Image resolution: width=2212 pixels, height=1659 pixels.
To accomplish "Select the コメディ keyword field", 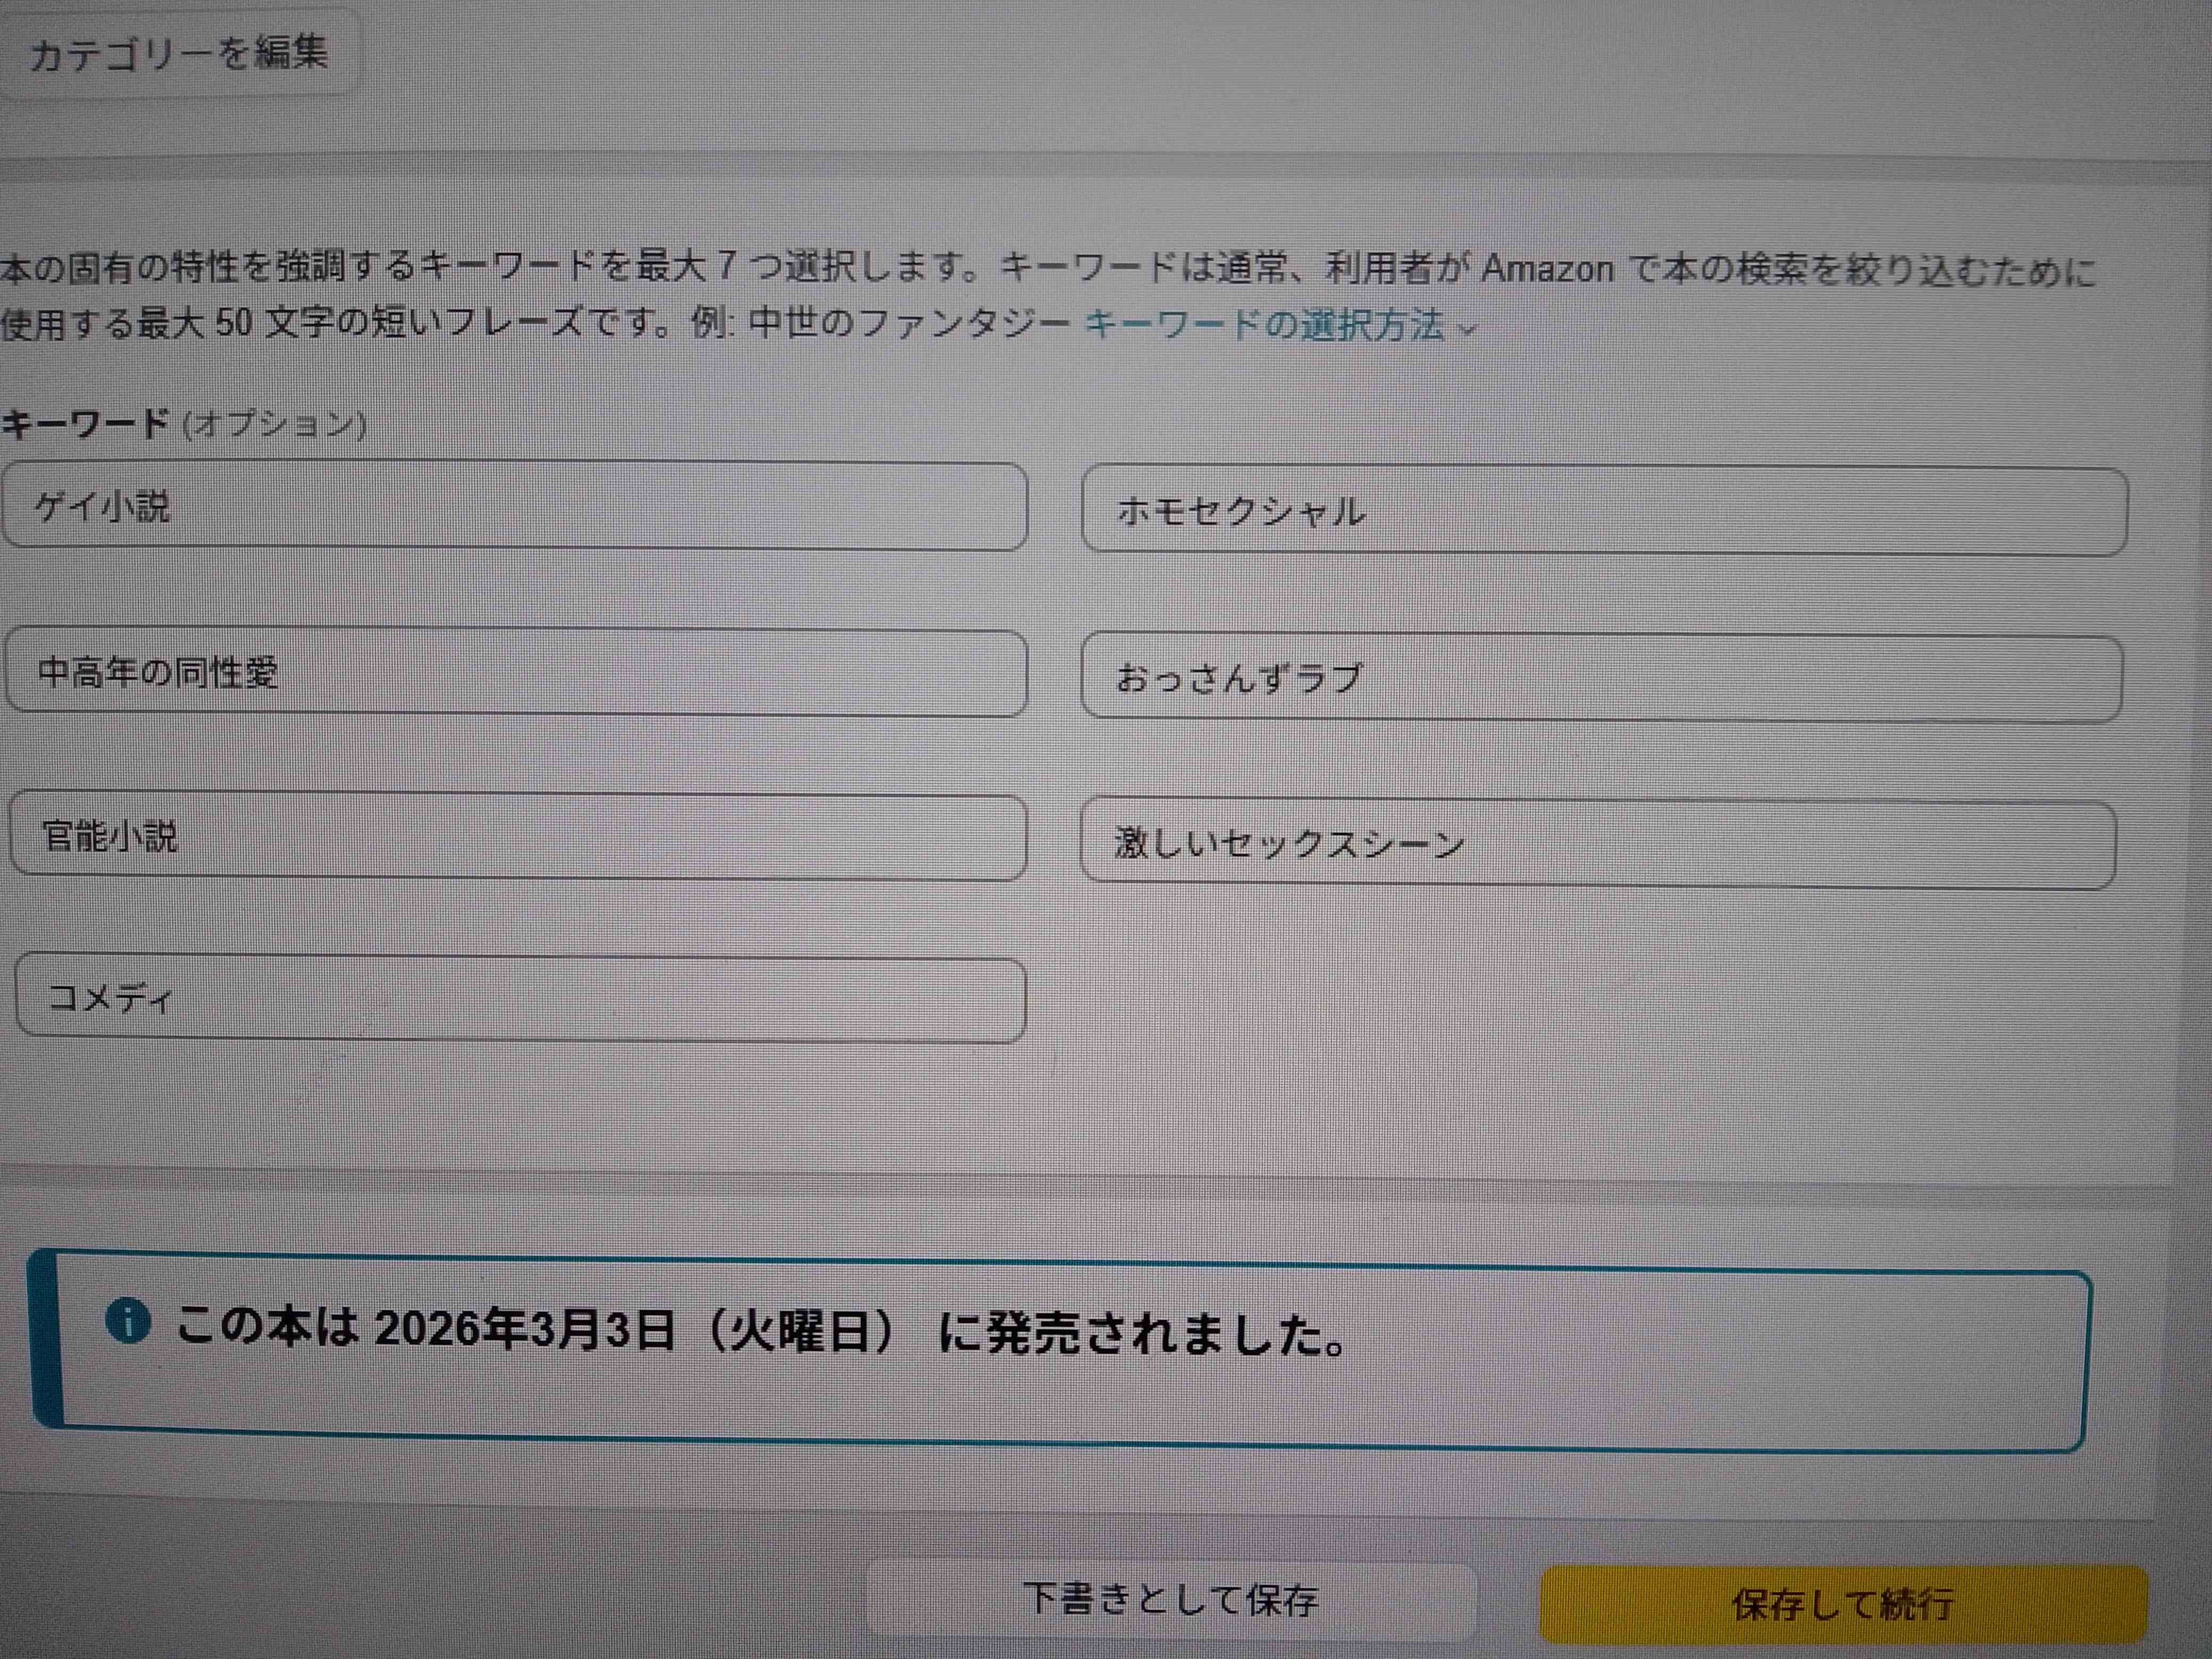I will (521, 999).
